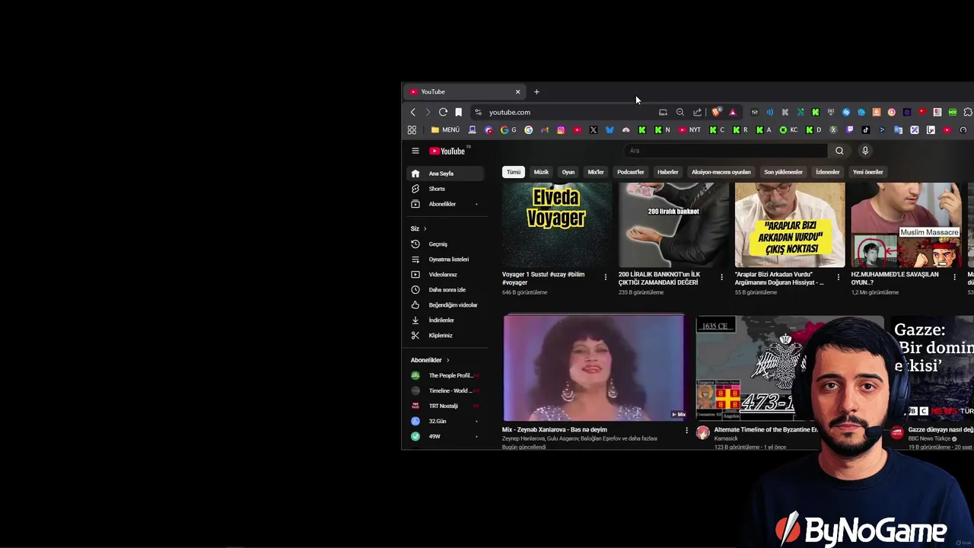Open the MENÜ bookmarks folder
This screenshot has height=548, width=974.
point(445,129)
